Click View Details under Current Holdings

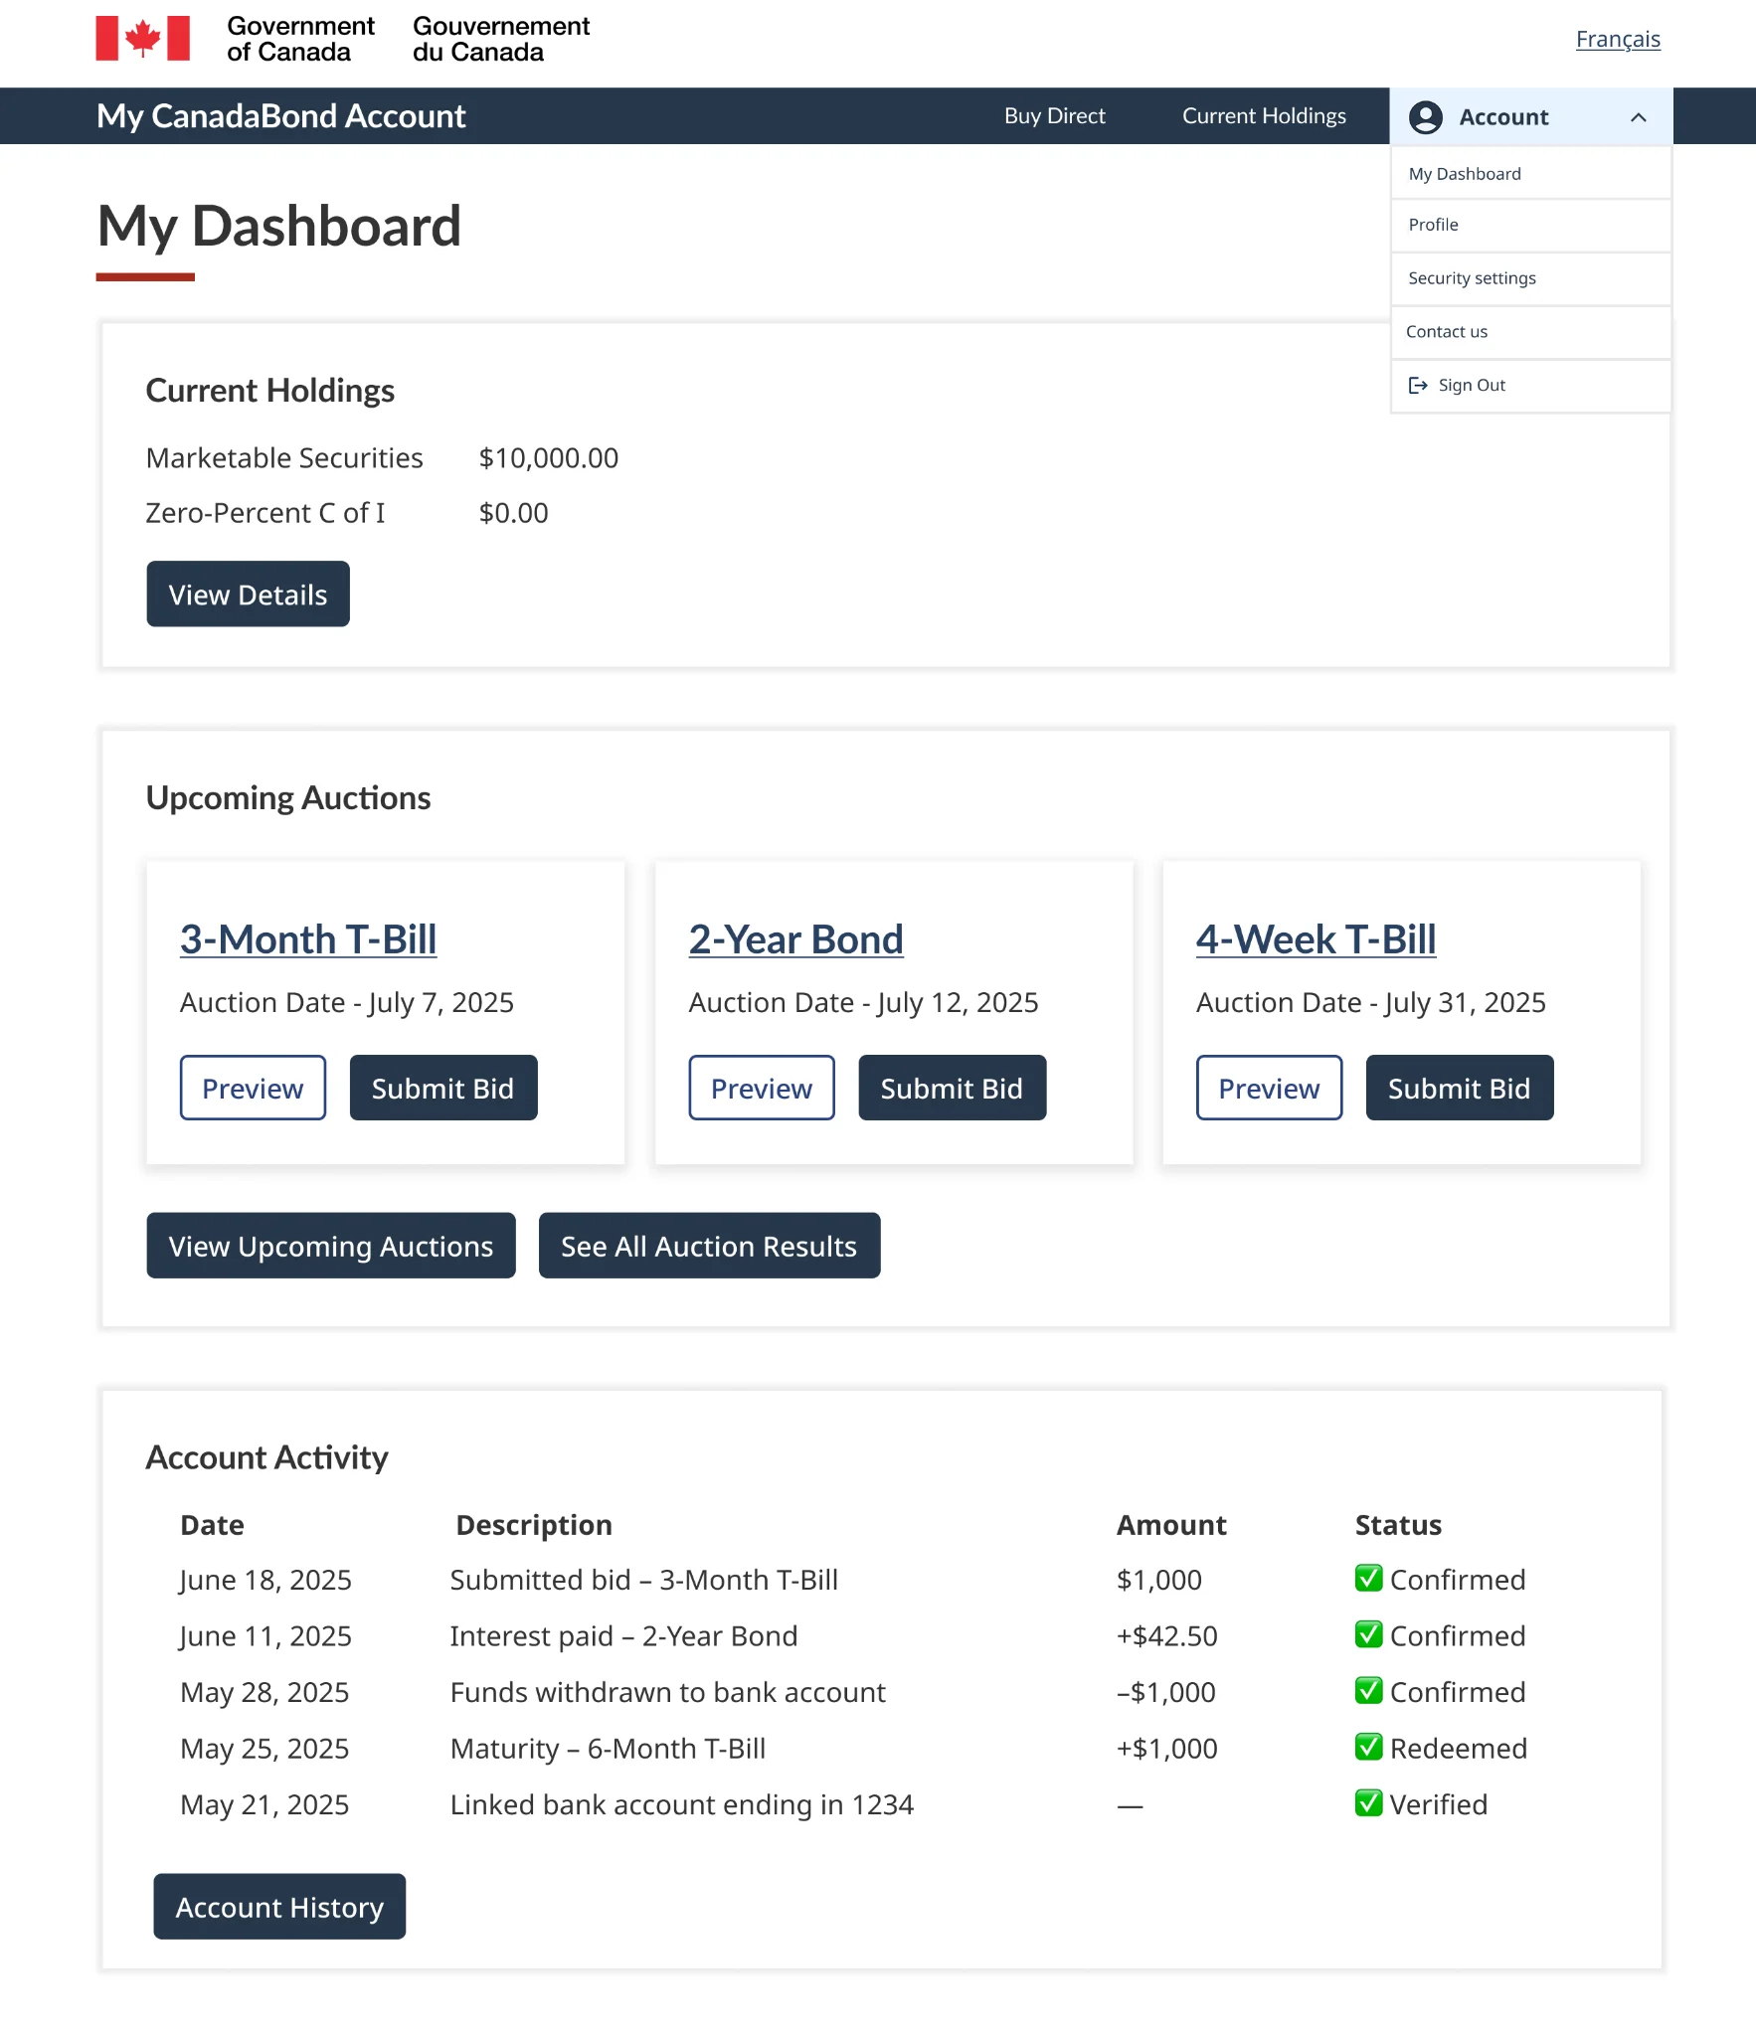click(247, 594)
